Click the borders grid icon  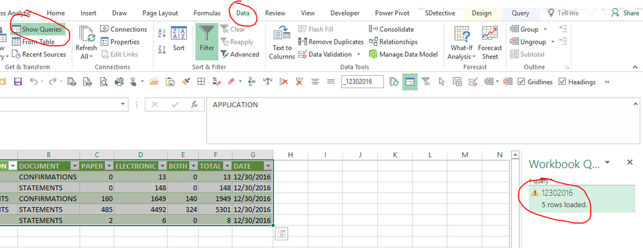(x=201, y=82)
